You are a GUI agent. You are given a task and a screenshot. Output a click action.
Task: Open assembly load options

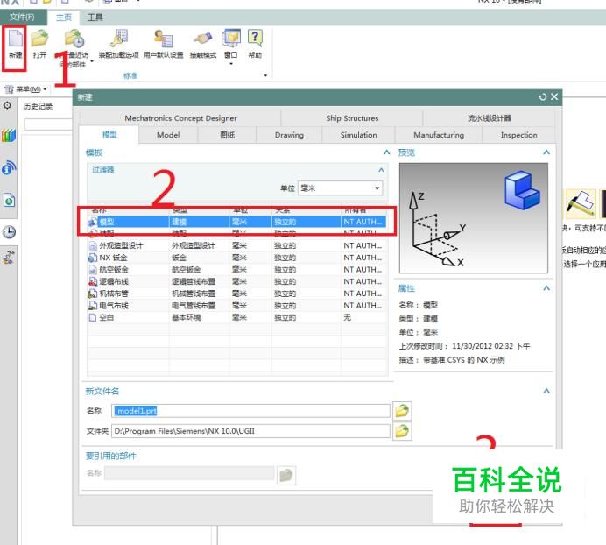click(118, 39)
